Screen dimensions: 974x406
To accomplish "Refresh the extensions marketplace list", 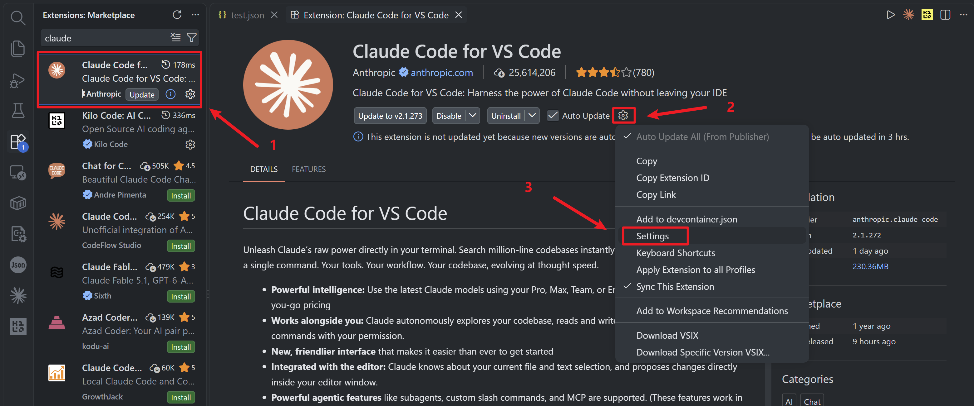I will coord(177,15).
